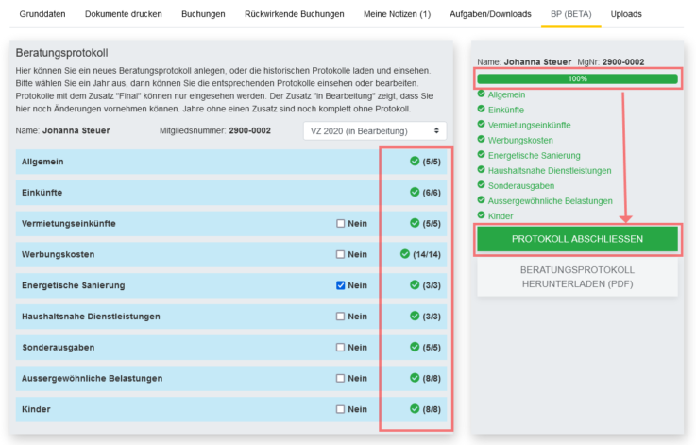Check Nein for Haushaltsnahe Dienstleistungen
Image resolution: width=696 pixels, height=445 pixels.
pyautogui.click(x=341, y=317)
